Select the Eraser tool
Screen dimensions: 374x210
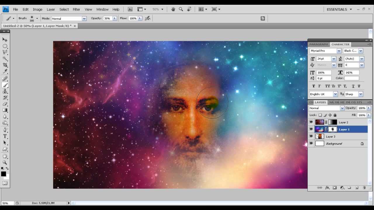(5, 104)
